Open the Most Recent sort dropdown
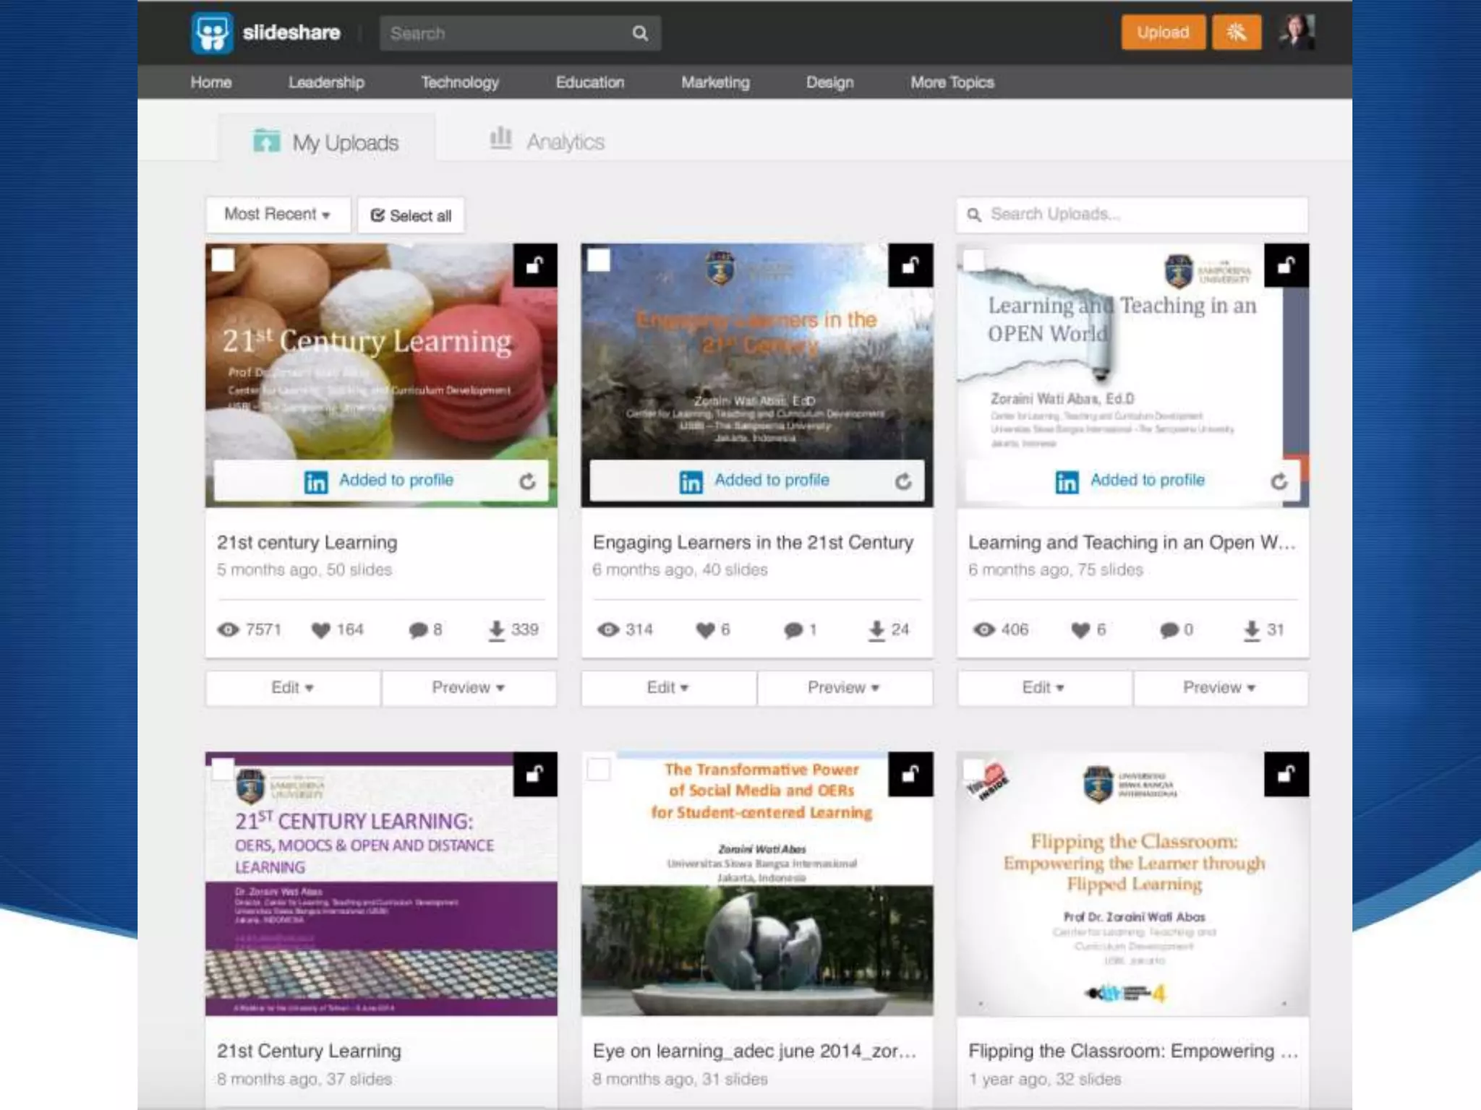1481x1110 pixels. click(278, 215)
